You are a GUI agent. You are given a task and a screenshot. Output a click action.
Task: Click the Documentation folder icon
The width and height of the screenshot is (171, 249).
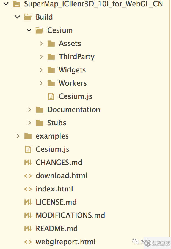coord(40,110)
